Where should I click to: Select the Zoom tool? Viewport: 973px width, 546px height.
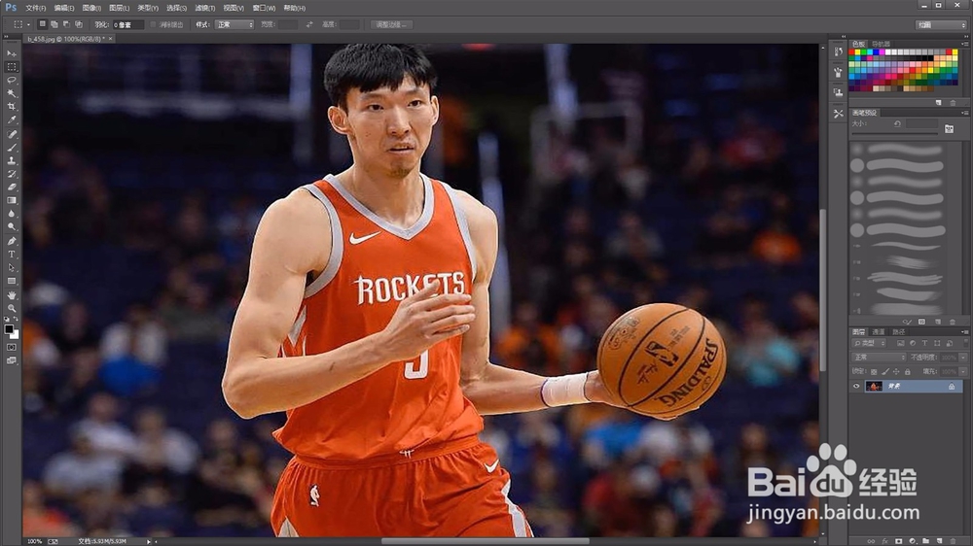point(11,308)
